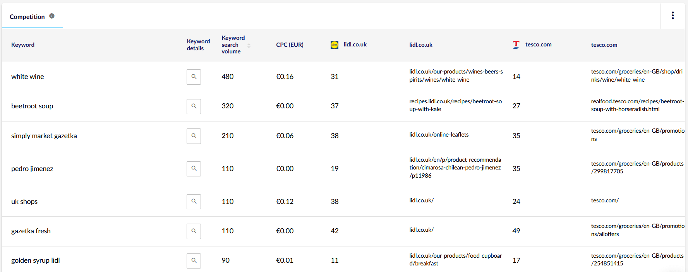Viewport: 688px width, 272px height.
Task: Open Tesco beetroot soup with horseradish URL
Action: (x=638, y=105)
